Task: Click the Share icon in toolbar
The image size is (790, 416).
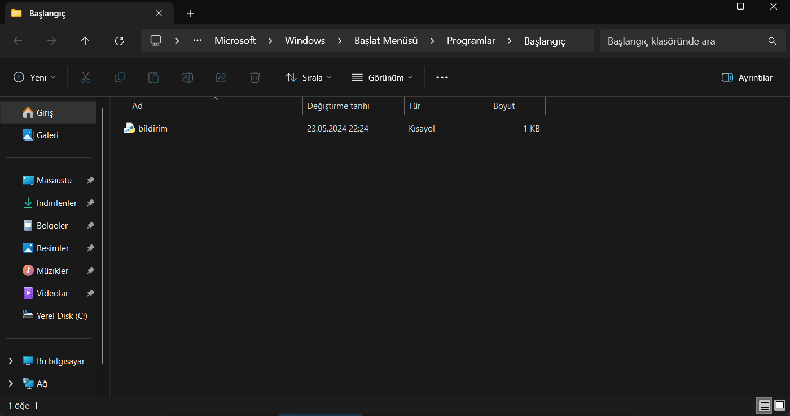Action: coord(221,77)
